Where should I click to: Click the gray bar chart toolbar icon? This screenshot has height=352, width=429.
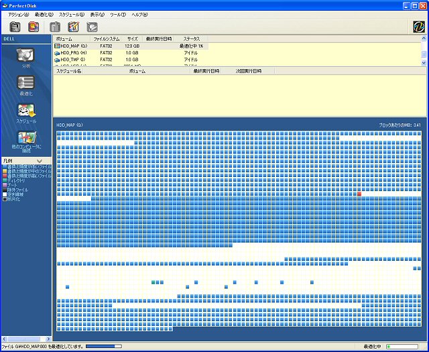point(55,27)
